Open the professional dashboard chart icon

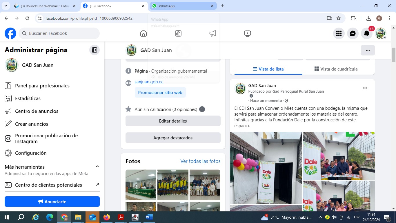(x=178, y=33)
